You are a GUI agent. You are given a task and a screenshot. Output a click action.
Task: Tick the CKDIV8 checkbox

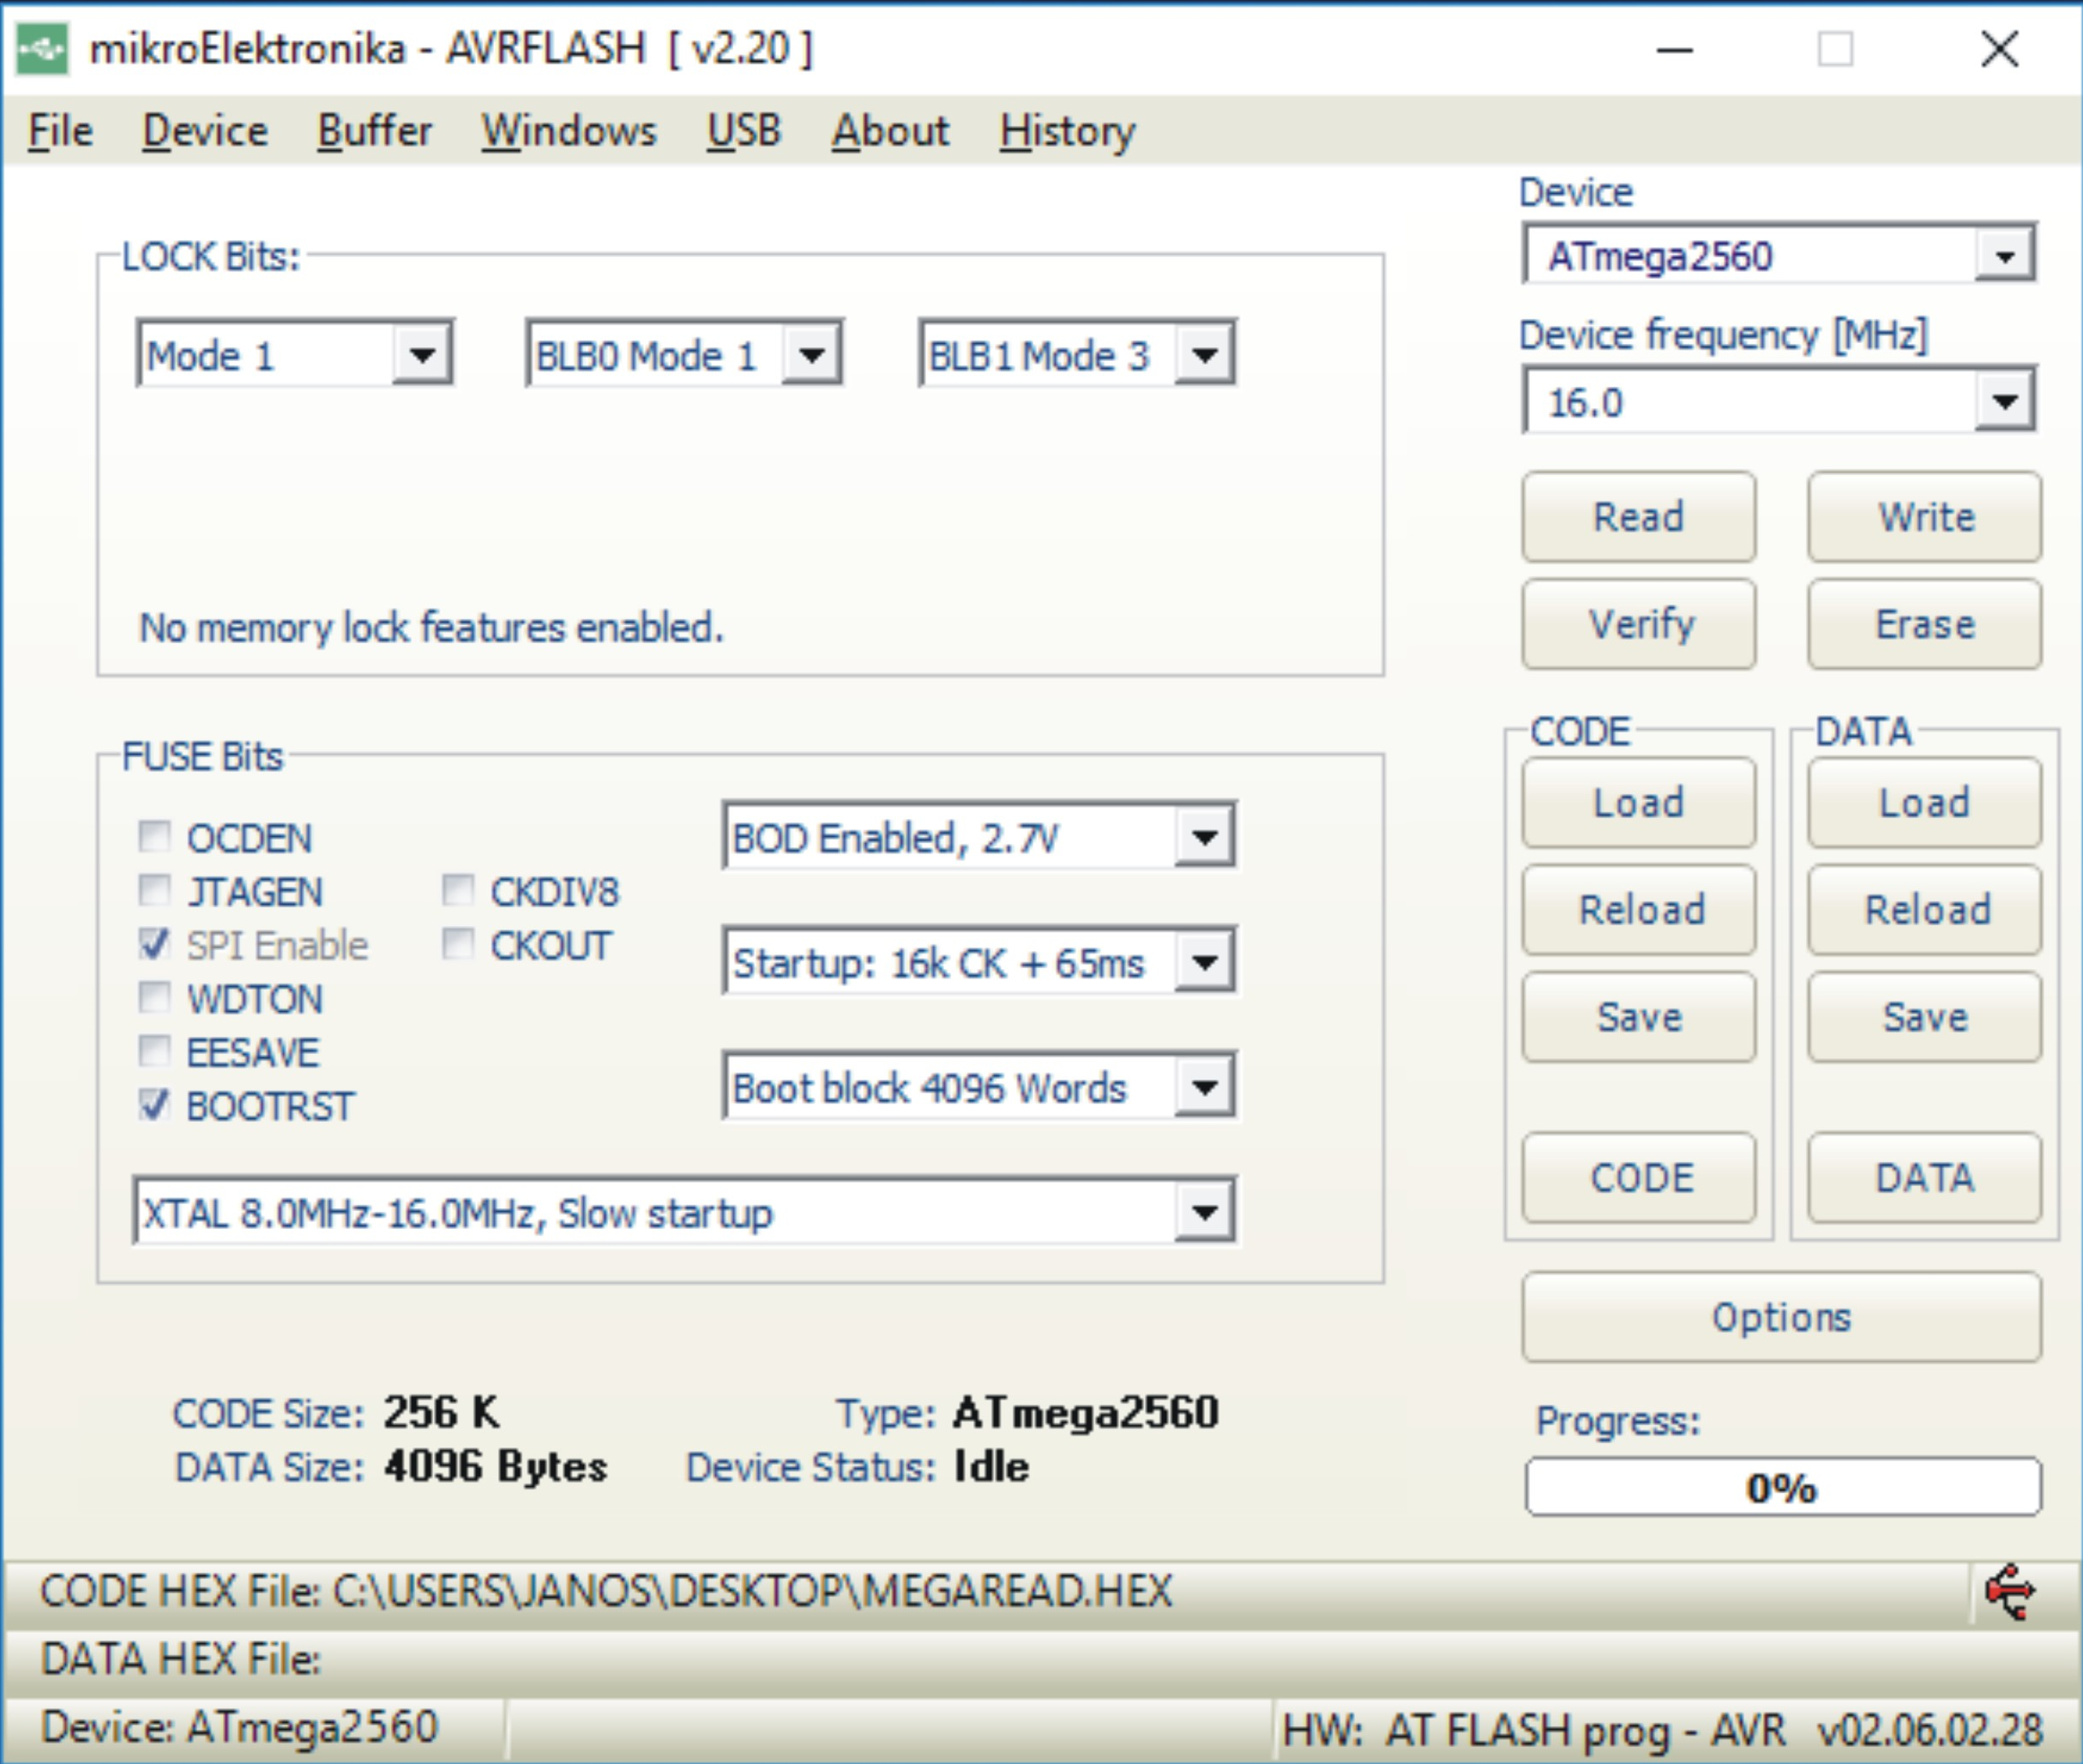(458, 890)
